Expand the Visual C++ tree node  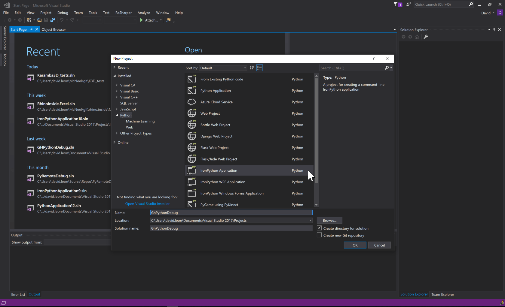117,97
